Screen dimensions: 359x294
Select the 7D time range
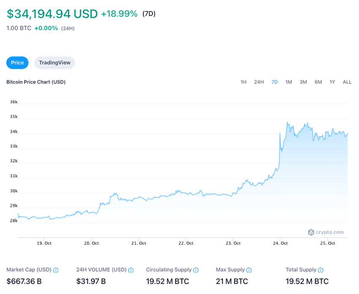275,82
